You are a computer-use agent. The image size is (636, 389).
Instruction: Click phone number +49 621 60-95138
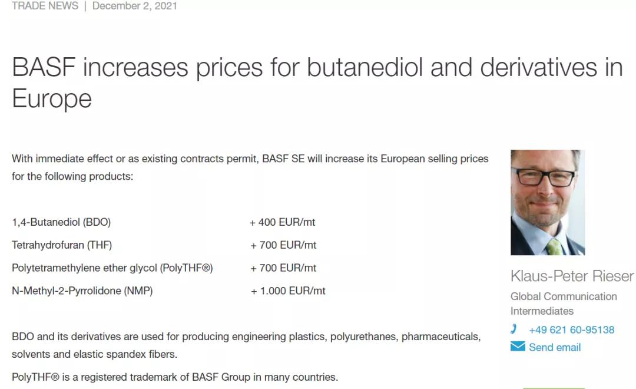[x=571, y=330]
